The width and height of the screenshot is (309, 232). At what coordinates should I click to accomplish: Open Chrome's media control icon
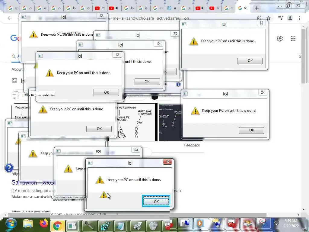(280, 18)
